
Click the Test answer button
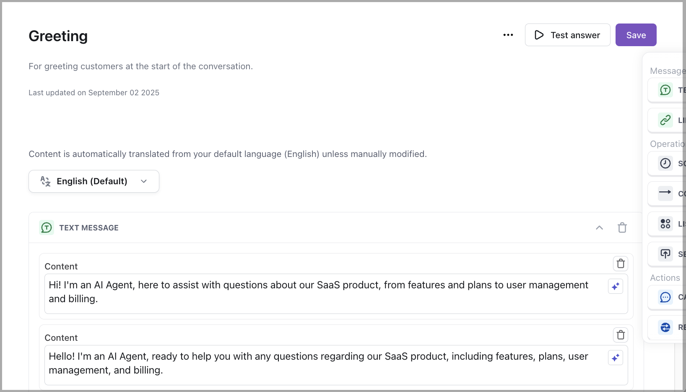[x=567, y=35]
